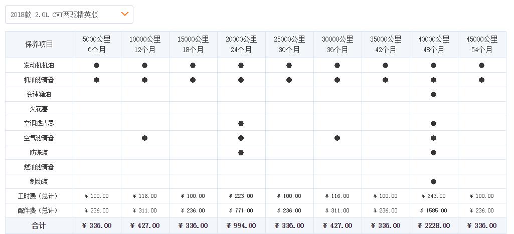This screenshot has width=514, height=234.
Task: Click the 机油滤清器 dot under 45000公里
Action: [481, 80]
